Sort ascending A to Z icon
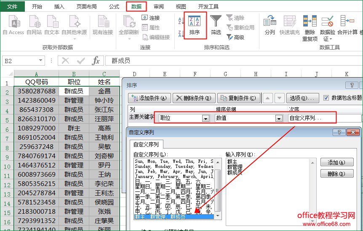This screenshot has width=363, height=231. (181, 21)
